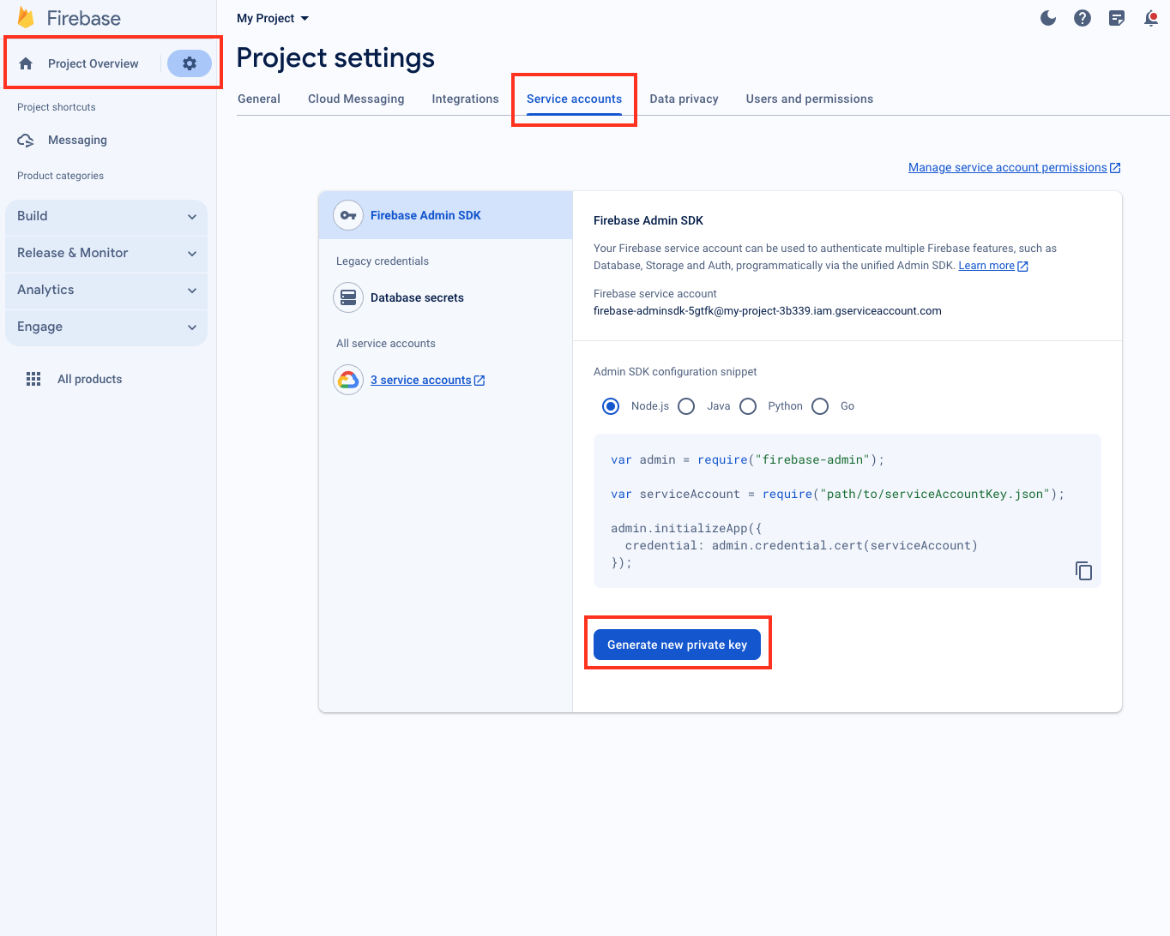This screenshot has width=1170, height=936.
Task: Click external link icon beside Learn more
Action: pos(1022,267)
